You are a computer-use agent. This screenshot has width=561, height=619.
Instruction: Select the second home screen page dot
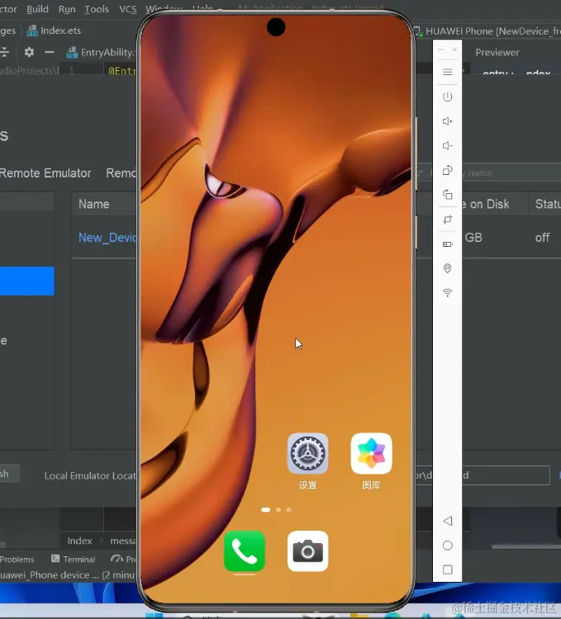278,510
